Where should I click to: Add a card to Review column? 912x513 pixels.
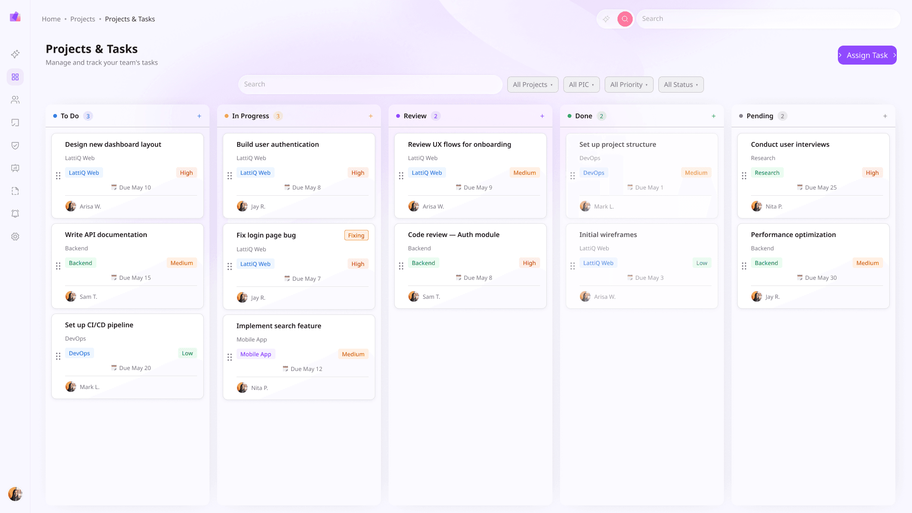point(542,116)
